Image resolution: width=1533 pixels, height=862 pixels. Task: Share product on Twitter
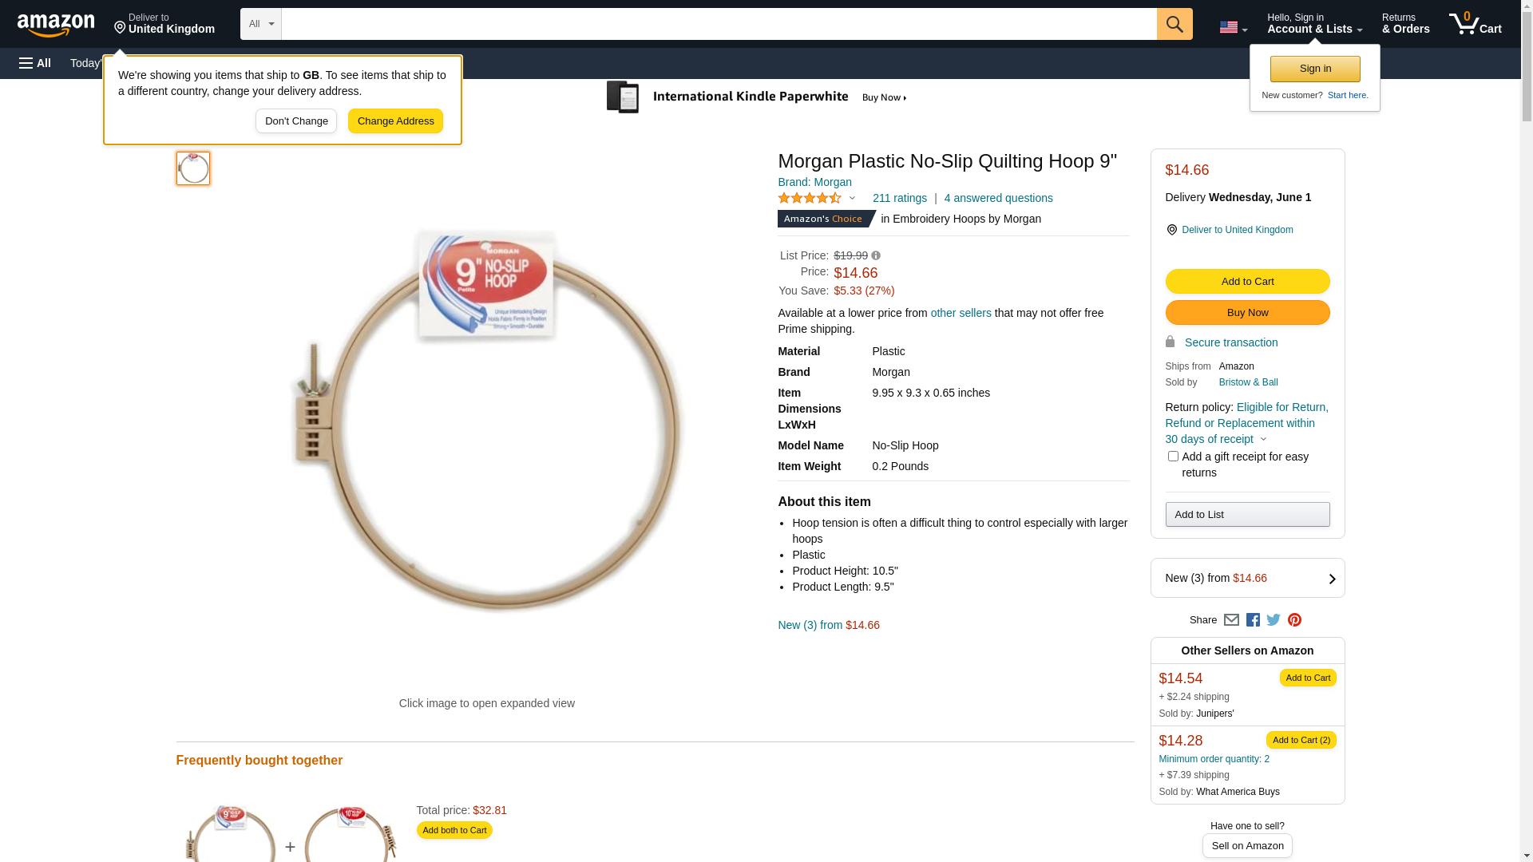[1274, 620]
